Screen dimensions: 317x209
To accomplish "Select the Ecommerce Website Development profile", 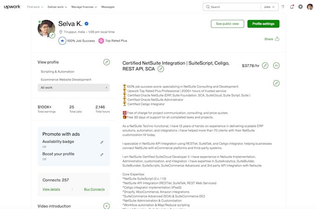I will point(66,79).
